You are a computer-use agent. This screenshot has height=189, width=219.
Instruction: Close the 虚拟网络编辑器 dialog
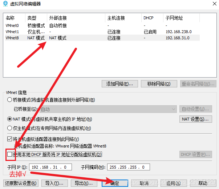[215, 4]
